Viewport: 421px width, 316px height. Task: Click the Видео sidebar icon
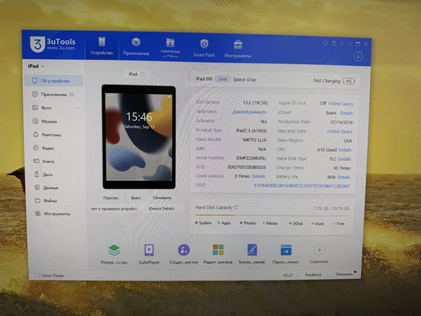tap(36, 148)
